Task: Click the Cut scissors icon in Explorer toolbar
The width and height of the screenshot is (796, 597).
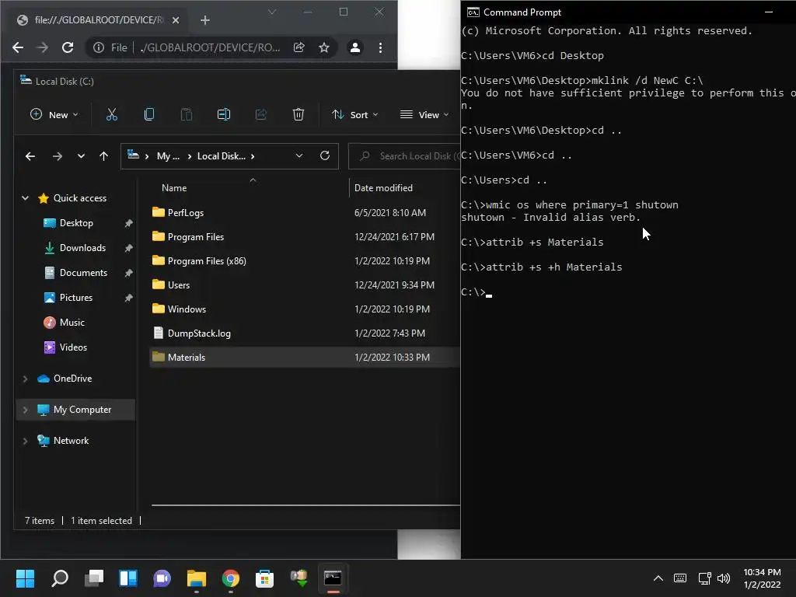Action: click(x=112, y=115)
